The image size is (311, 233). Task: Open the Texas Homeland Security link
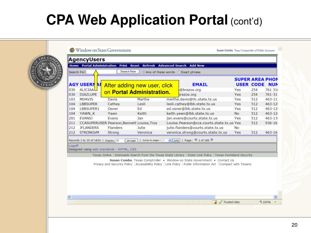click(x=234, y=155)
